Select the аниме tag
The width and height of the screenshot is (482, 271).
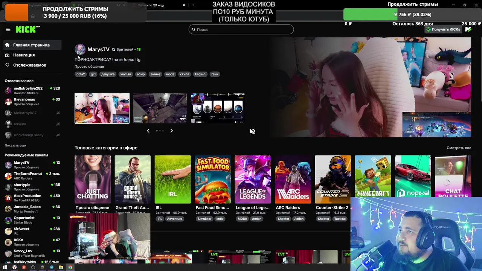point(156,74)
